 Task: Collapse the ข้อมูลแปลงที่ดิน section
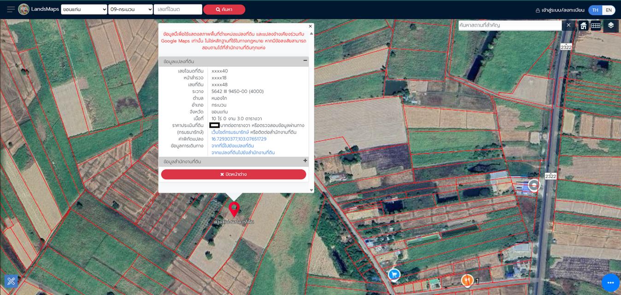click(305, 61)
